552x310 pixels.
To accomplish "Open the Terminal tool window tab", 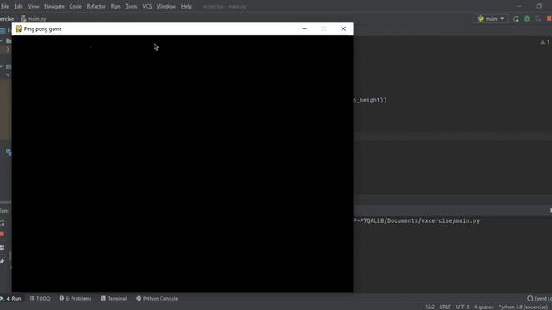I will click(x=114, y=299).
